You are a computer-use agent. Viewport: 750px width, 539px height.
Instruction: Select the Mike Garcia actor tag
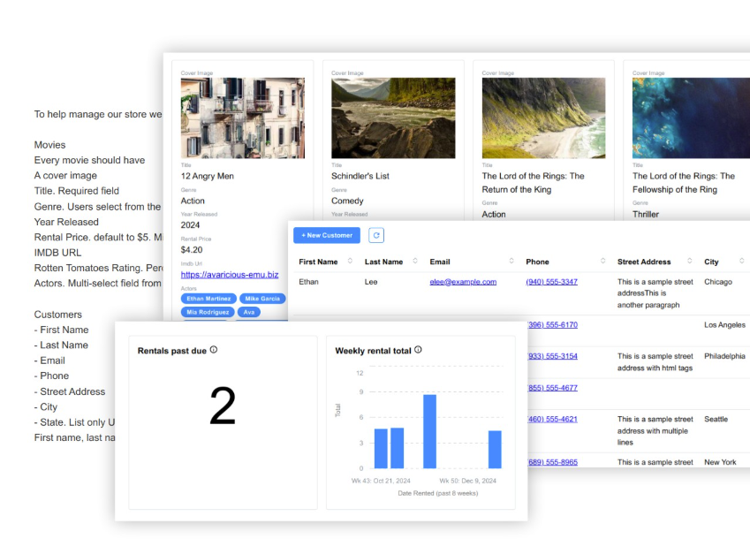coord(261,299)
